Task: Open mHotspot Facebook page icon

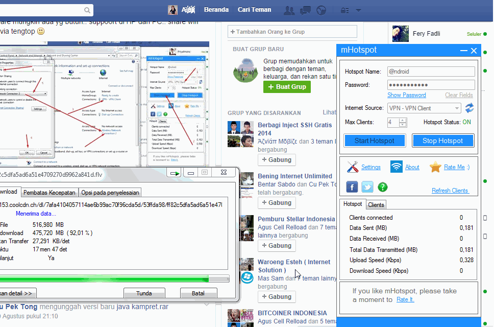Action: (352, 187)
